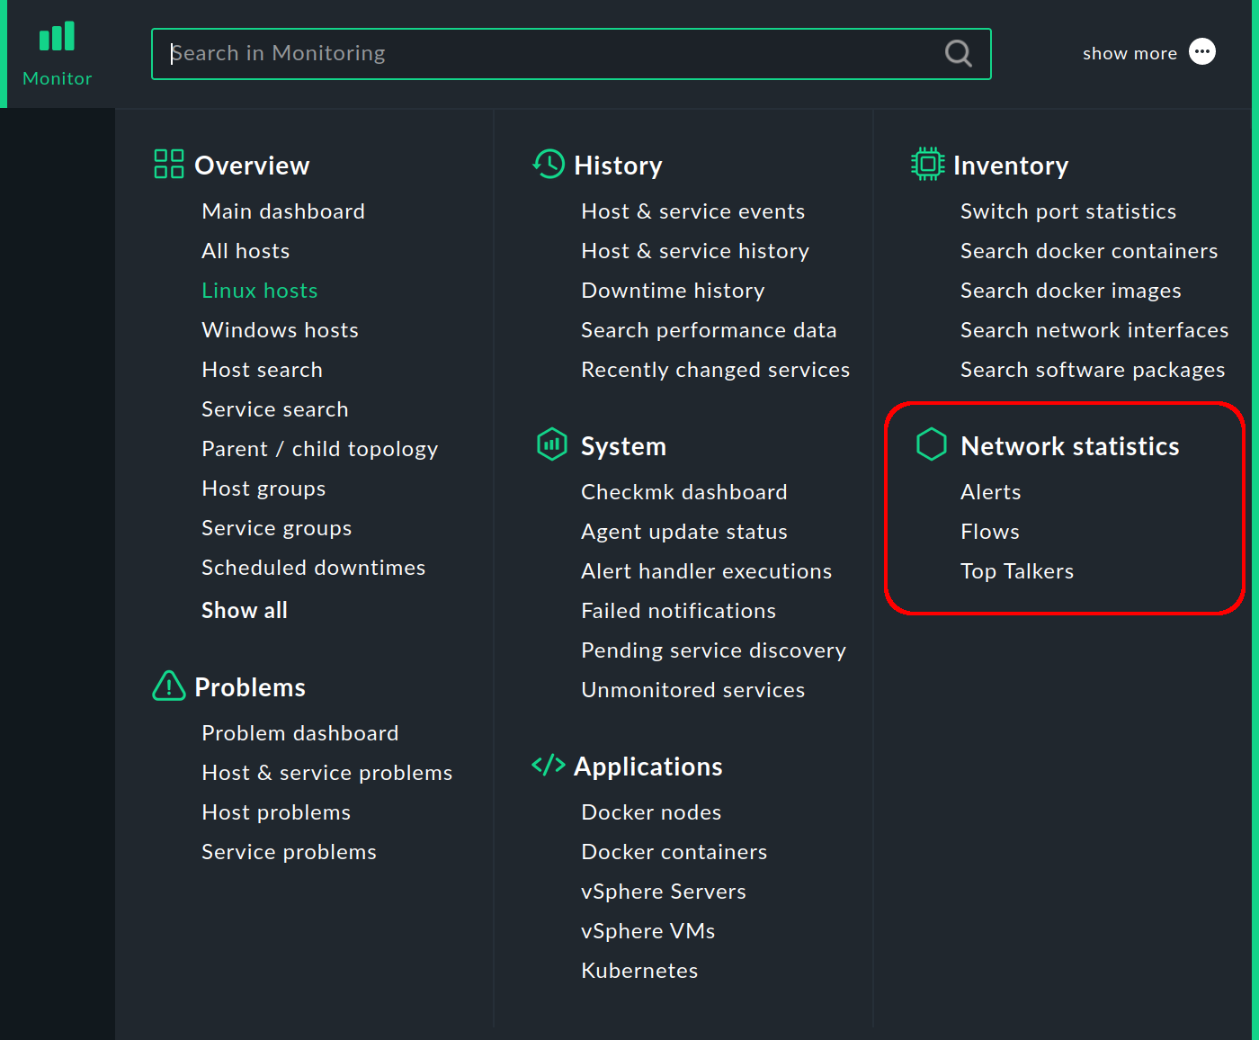Open the Kubernetes entry under Applications
The height and width of the screenshot is (1040, 1259).
tap(639, 970)
